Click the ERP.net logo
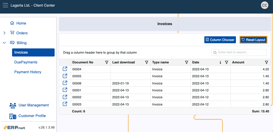Screen dimensions: 273x132 point(14,127)
